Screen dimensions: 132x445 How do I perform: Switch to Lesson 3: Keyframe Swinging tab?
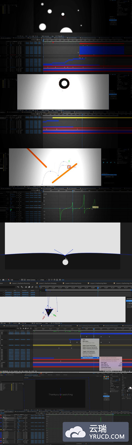(48, 283)
